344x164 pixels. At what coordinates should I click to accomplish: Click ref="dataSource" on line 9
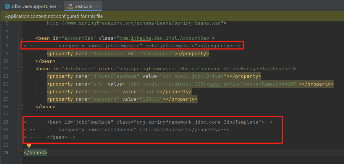pos(151,53)
